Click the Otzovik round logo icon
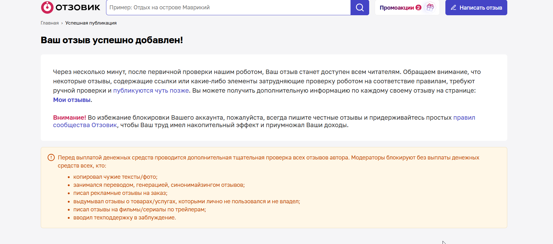The width and height of the screenshot is (553, 244). 47,7
